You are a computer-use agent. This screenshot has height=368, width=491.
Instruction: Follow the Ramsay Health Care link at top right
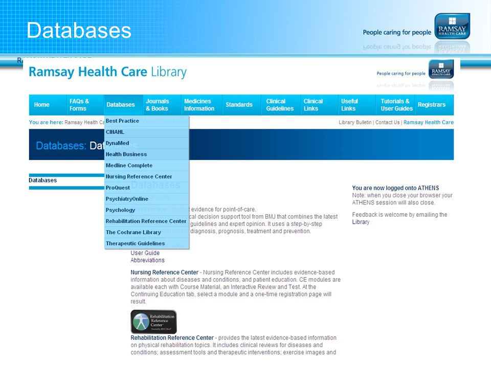point(429,122)
